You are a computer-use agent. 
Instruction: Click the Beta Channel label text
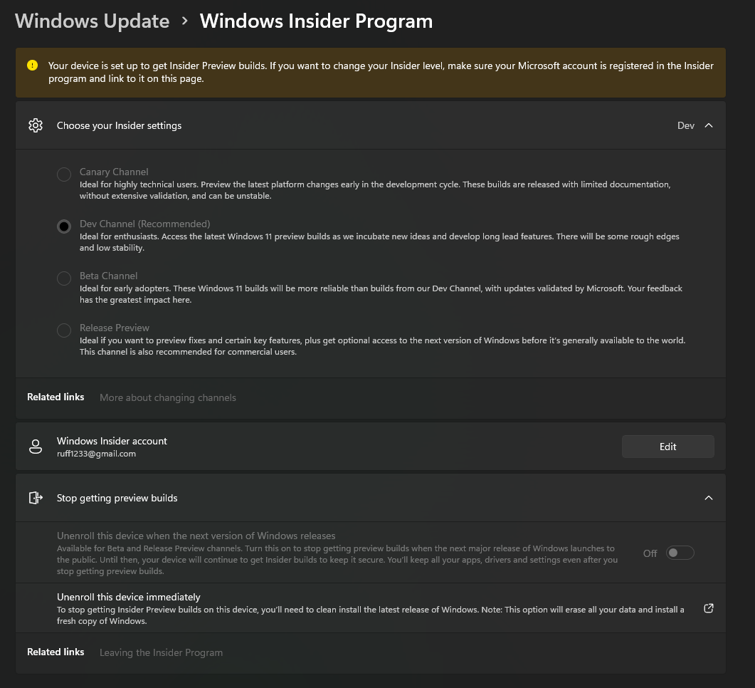[108, 276]
